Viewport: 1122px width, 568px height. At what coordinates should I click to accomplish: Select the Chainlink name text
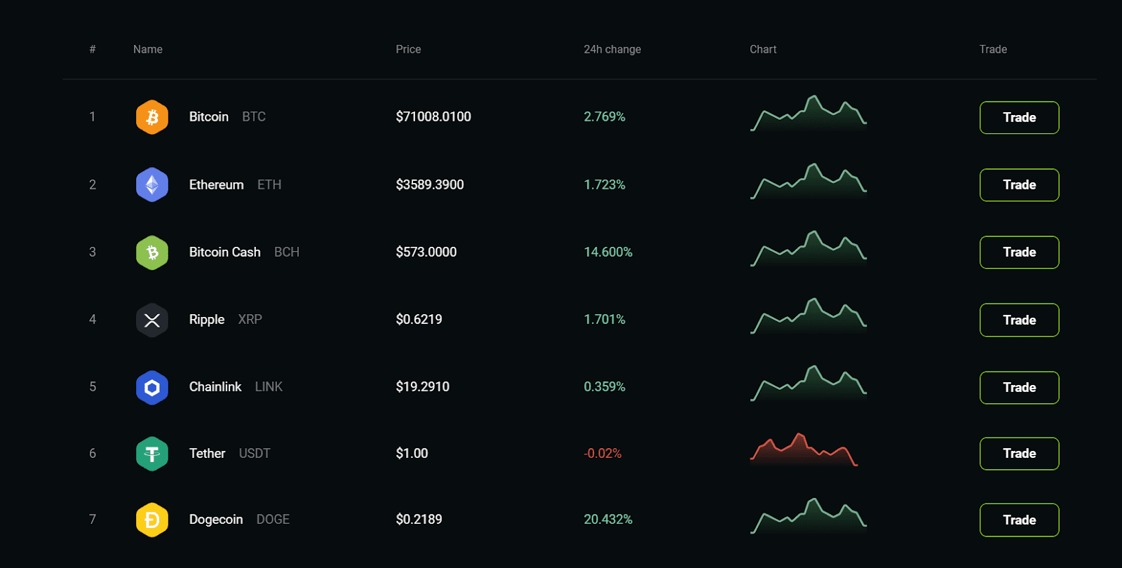(215, 386)
